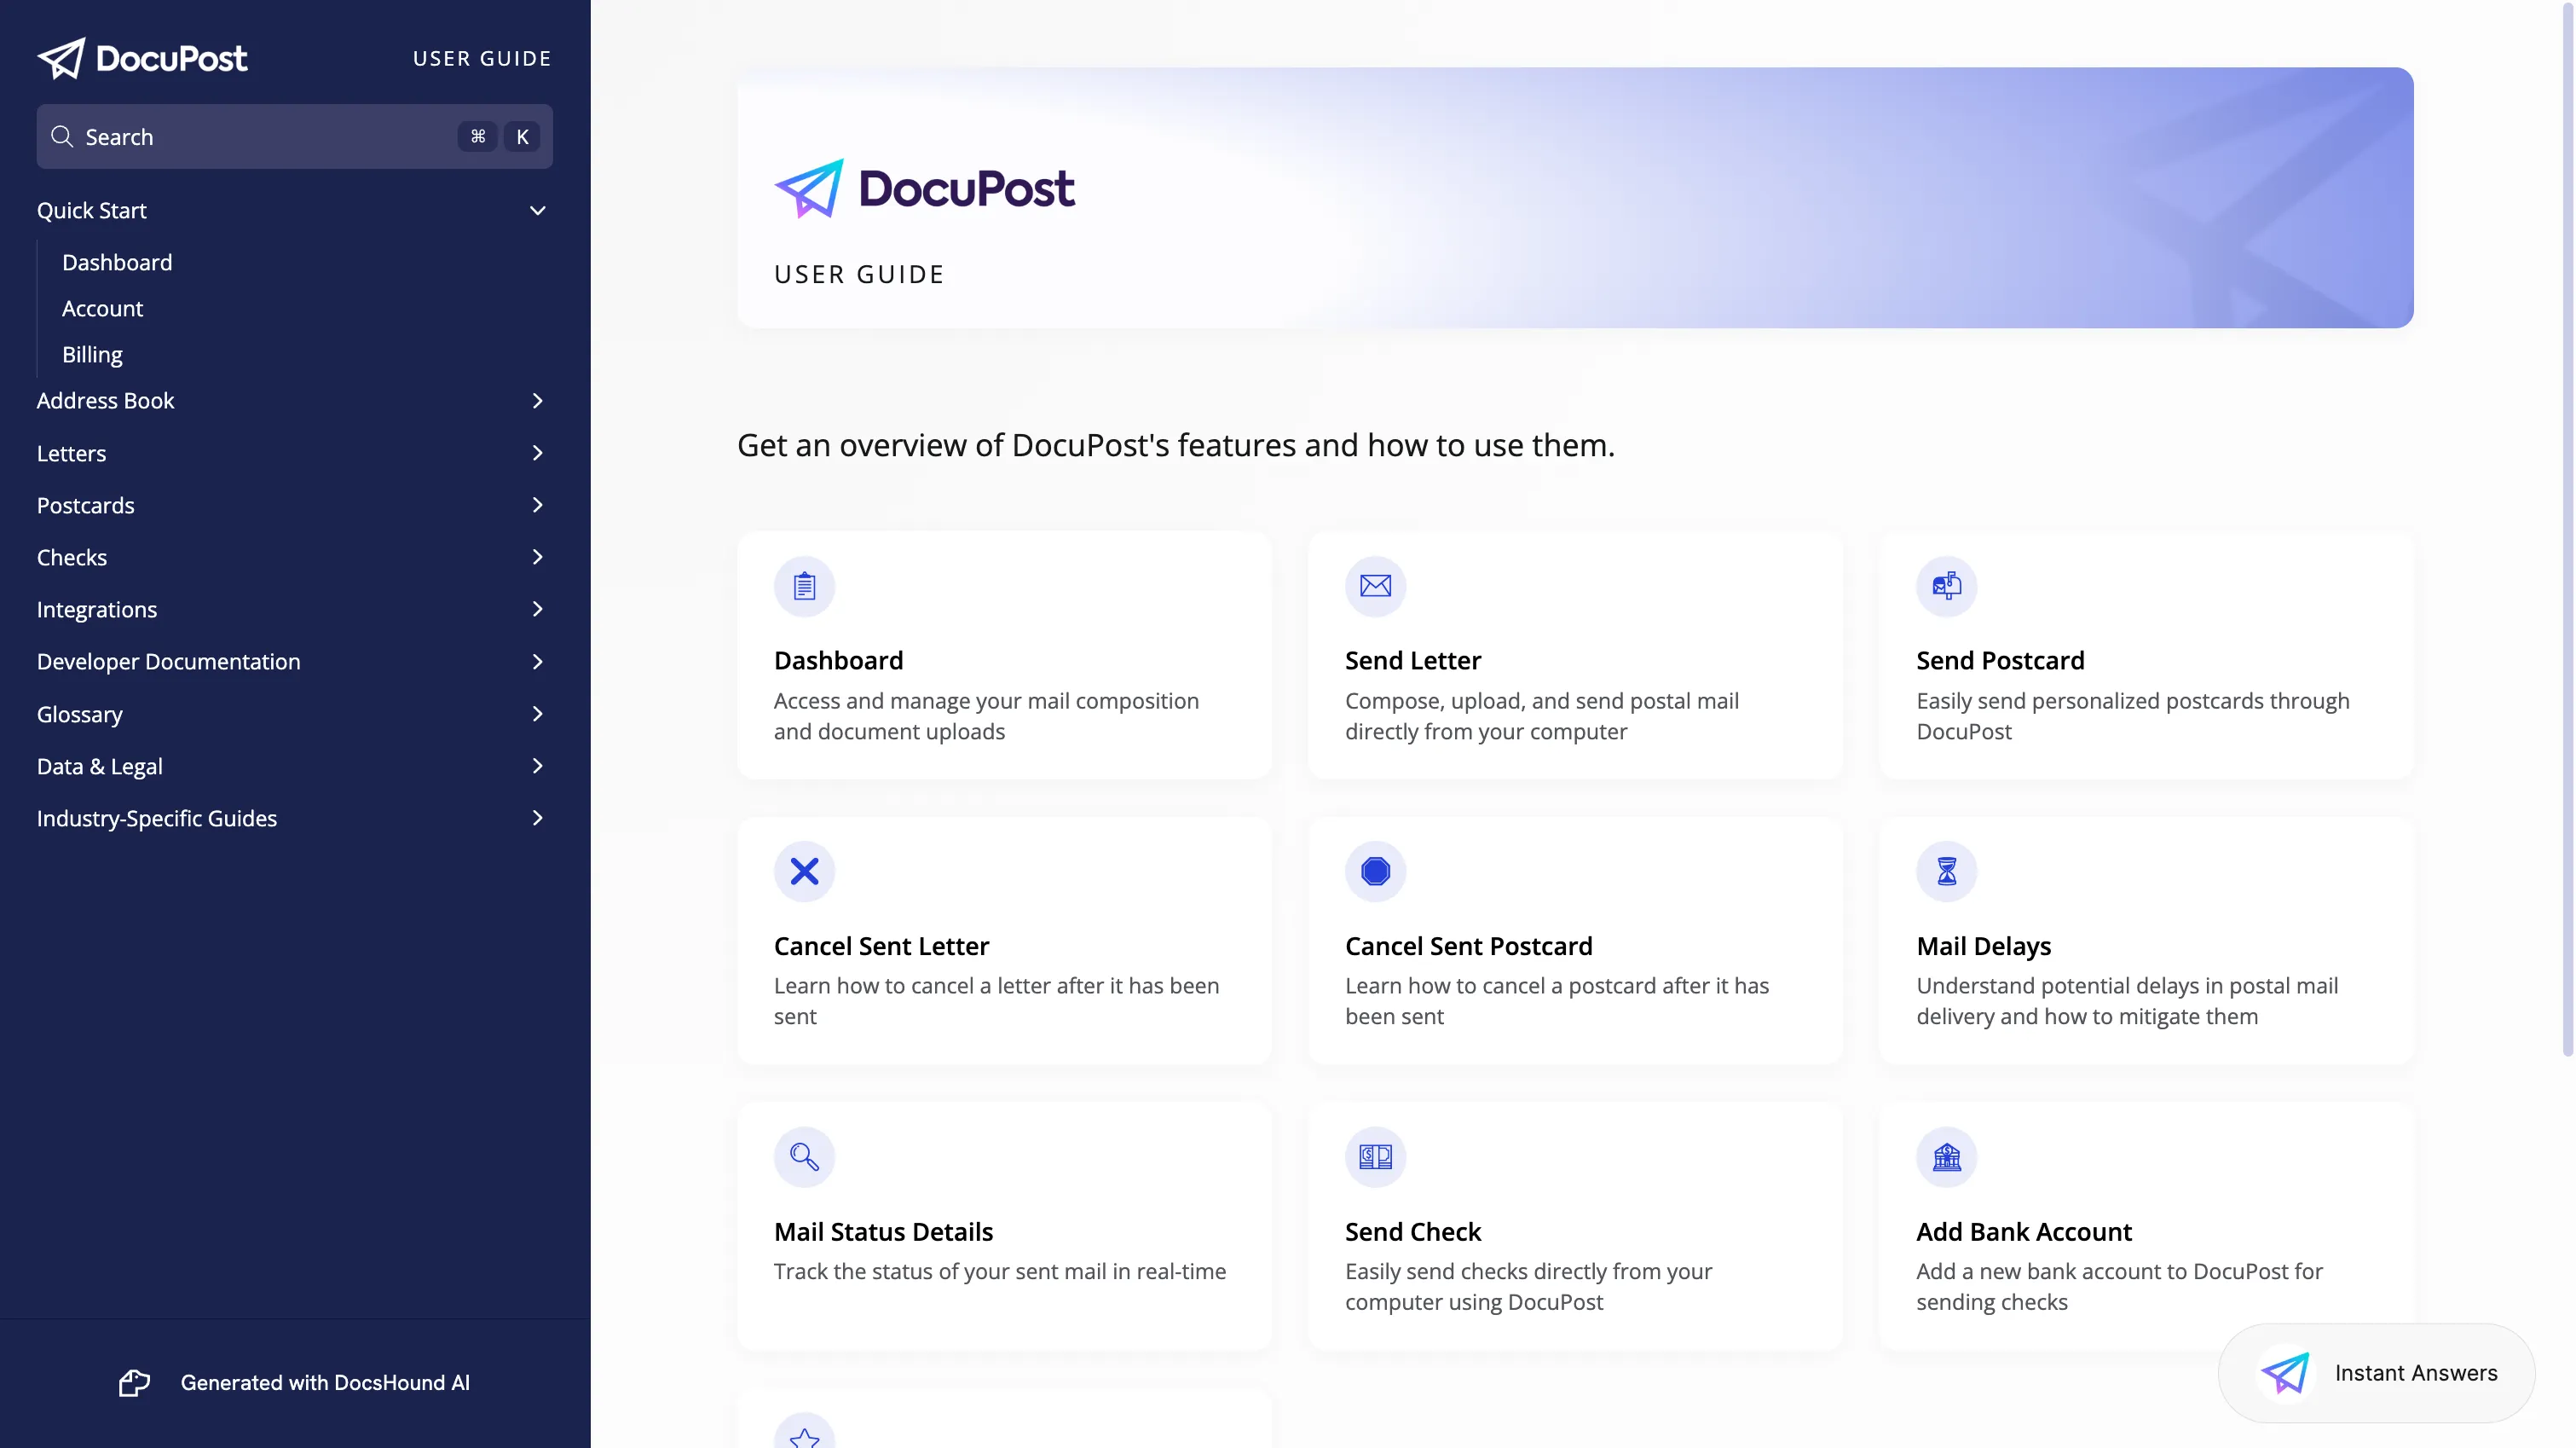Click the Search input field

click(294, 135)
